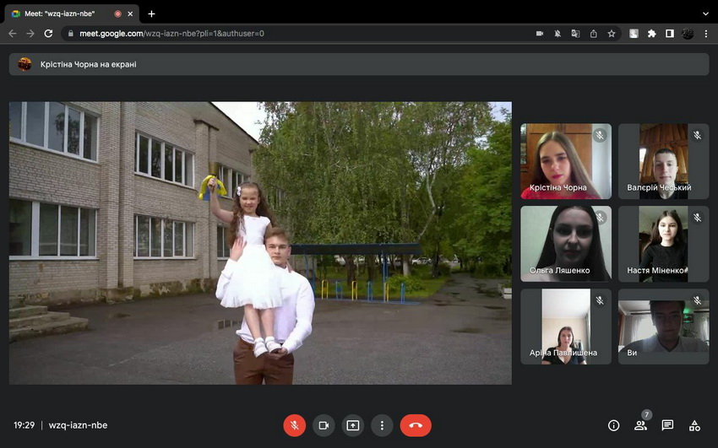The image size is (718, 448).
Task: Open the More options three-dot menu
Action: point(382,425)
